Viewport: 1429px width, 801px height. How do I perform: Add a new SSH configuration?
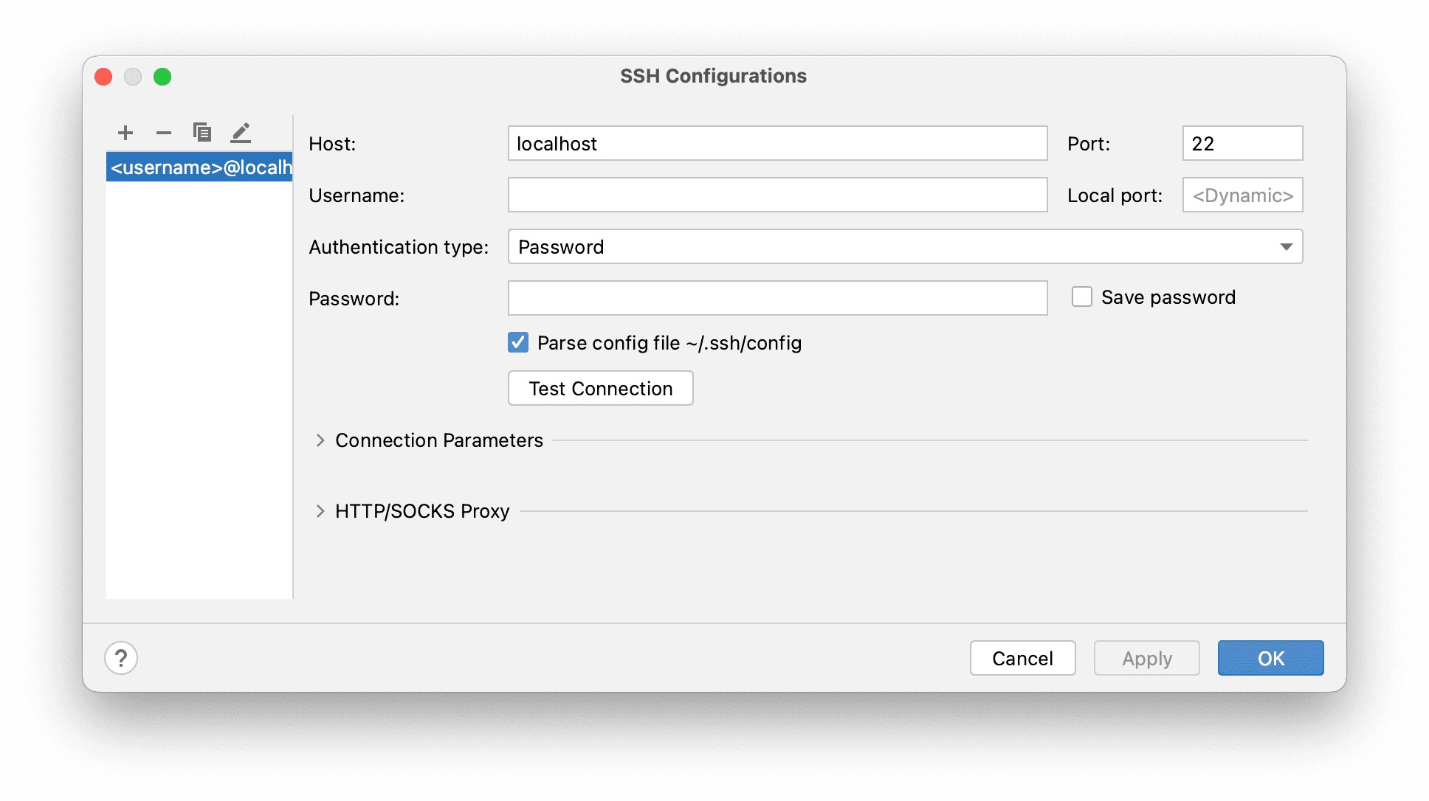pyautogui.click(x=125, y=133)
